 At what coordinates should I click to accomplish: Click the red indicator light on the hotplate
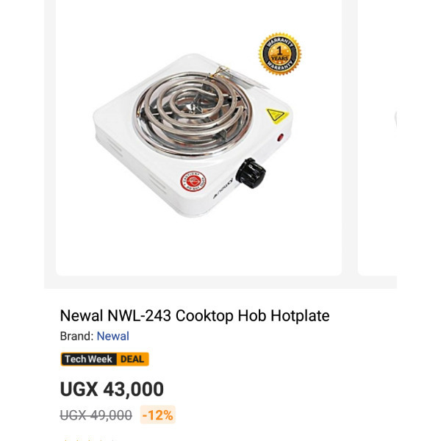coord(281,138)
